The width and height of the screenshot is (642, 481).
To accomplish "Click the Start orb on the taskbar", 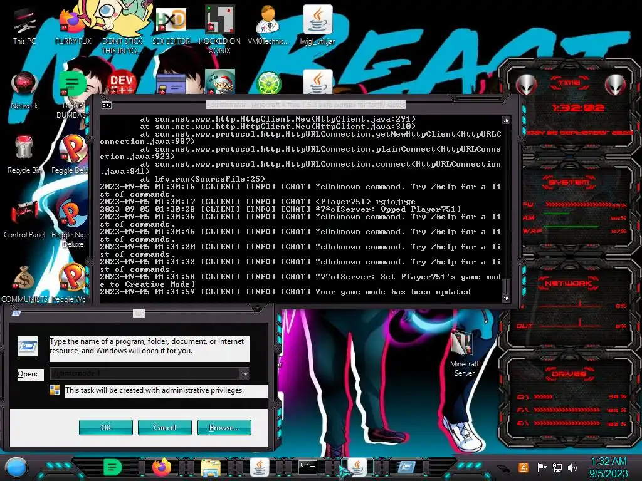I will (x=16, y=467).
